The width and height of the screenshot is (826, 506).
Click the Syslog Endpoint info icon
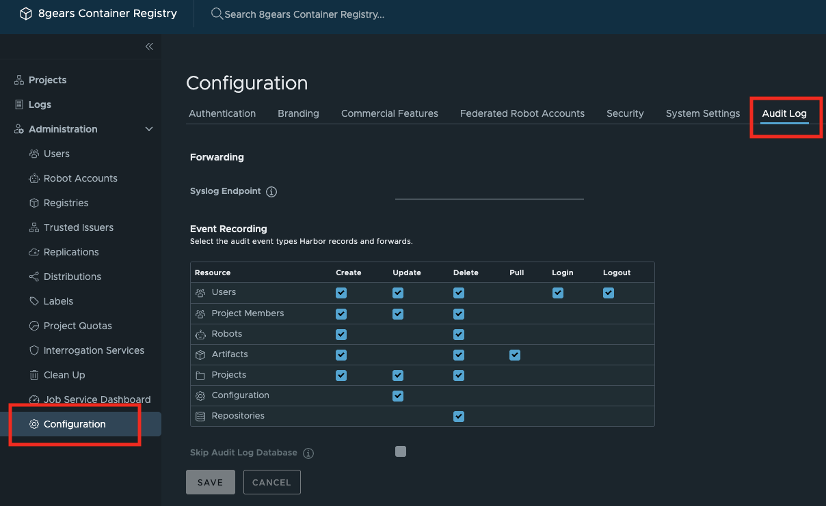click(x=271, y=192)
